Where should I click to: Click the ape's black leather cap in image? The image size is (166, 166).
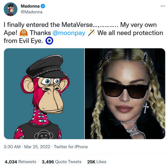click(x=47, y=67)
